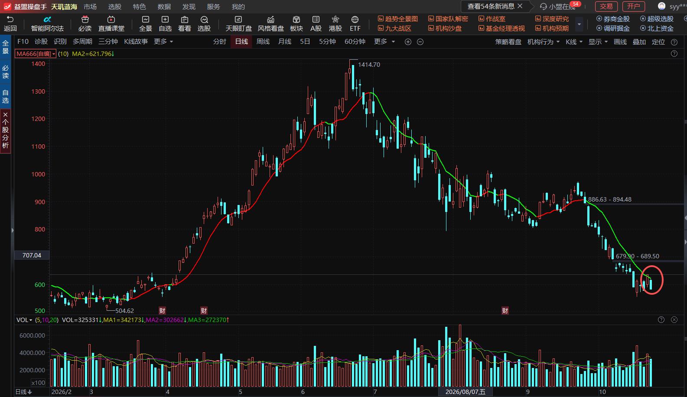This screenshot has height=397, width=687.
Task: Expand 更多 periods dropdown after 60分钟
Action: [x=384, y=41]
